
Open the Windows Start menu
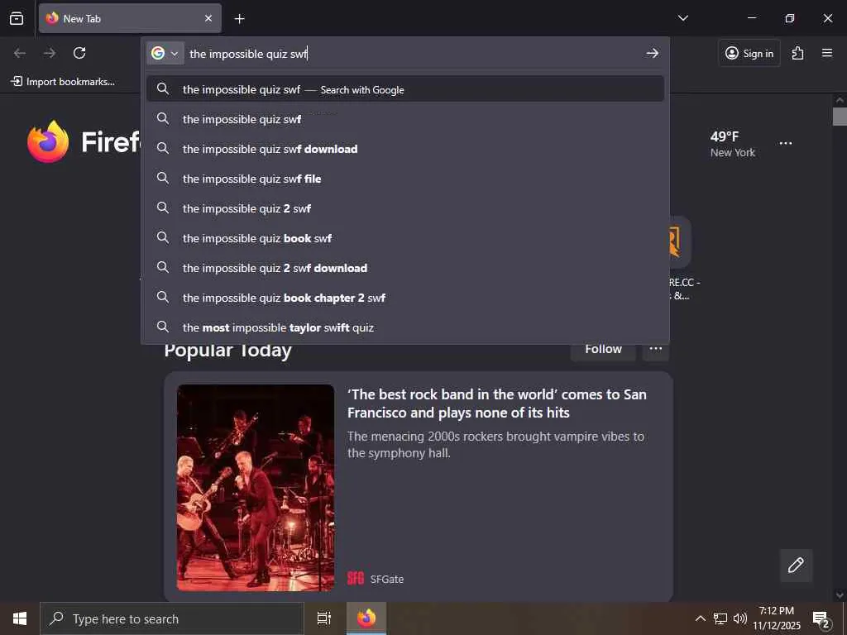click(x=20, y=618)
